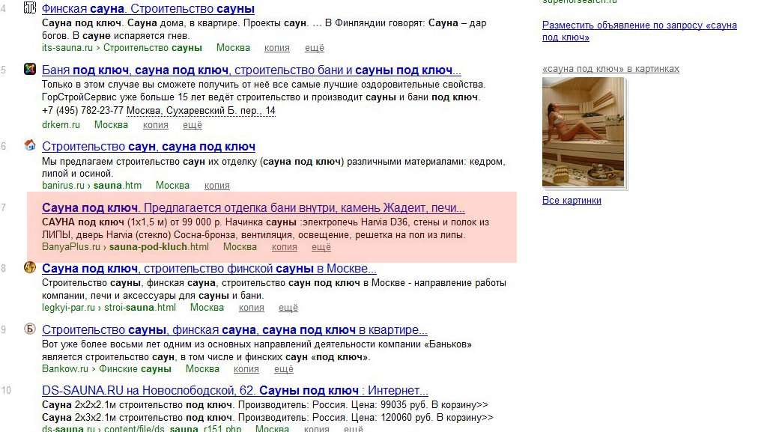
Task: Open 'Финская сауна. Строительство сауны' result
Action: pyautogui.click(x=148, y=8)
